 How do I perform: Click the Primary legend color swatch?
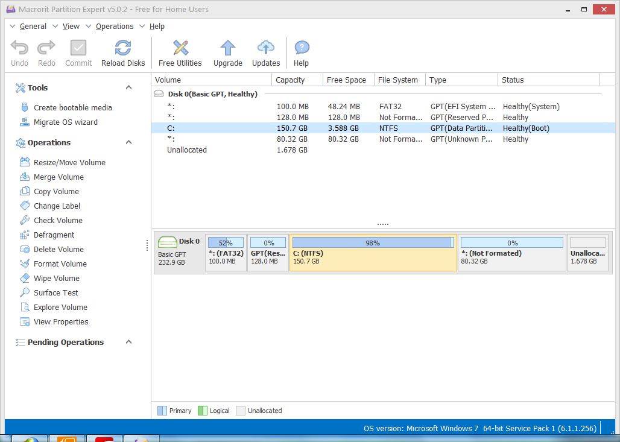(162, 411)
